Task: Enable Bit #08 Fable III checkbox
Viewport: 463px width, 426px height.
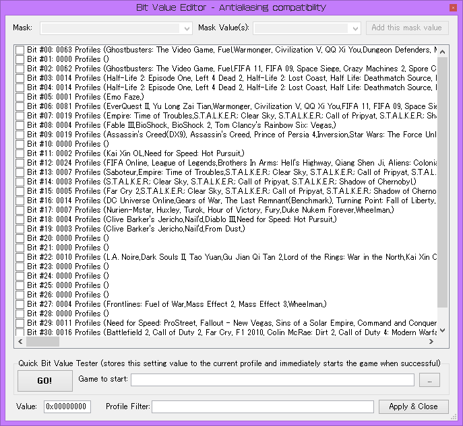Action: click(20, 125)
